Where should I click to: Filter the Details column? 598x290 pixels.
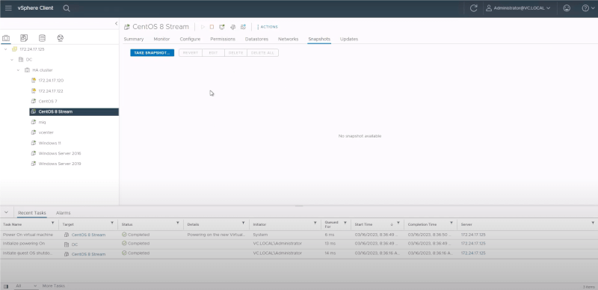pos(244,223)
